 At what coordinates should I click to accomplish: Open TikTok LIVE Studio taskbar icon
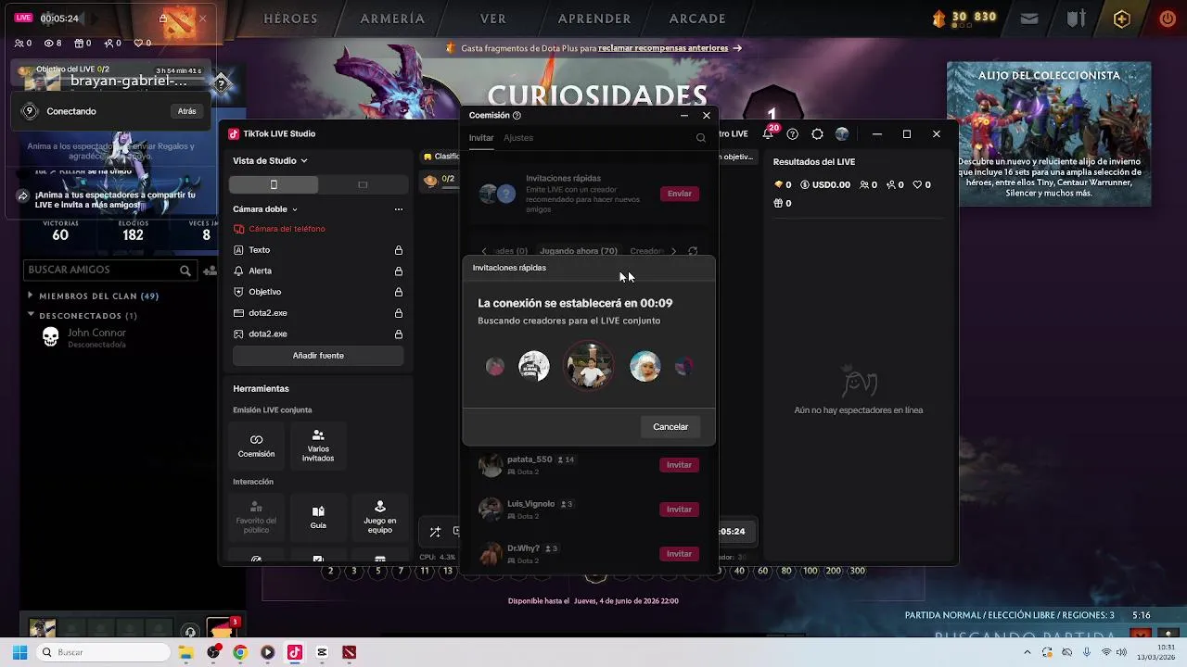click(x=295, y=652)
